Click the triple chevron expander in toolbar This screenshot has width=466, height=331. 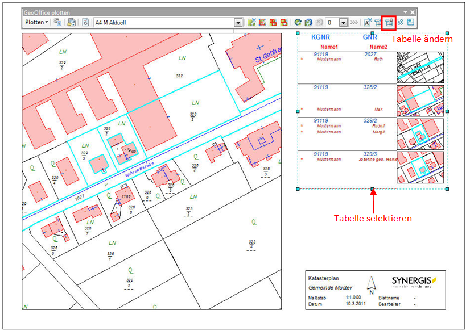[x=354, y=23]
